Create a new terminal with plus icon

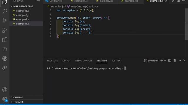162,60
